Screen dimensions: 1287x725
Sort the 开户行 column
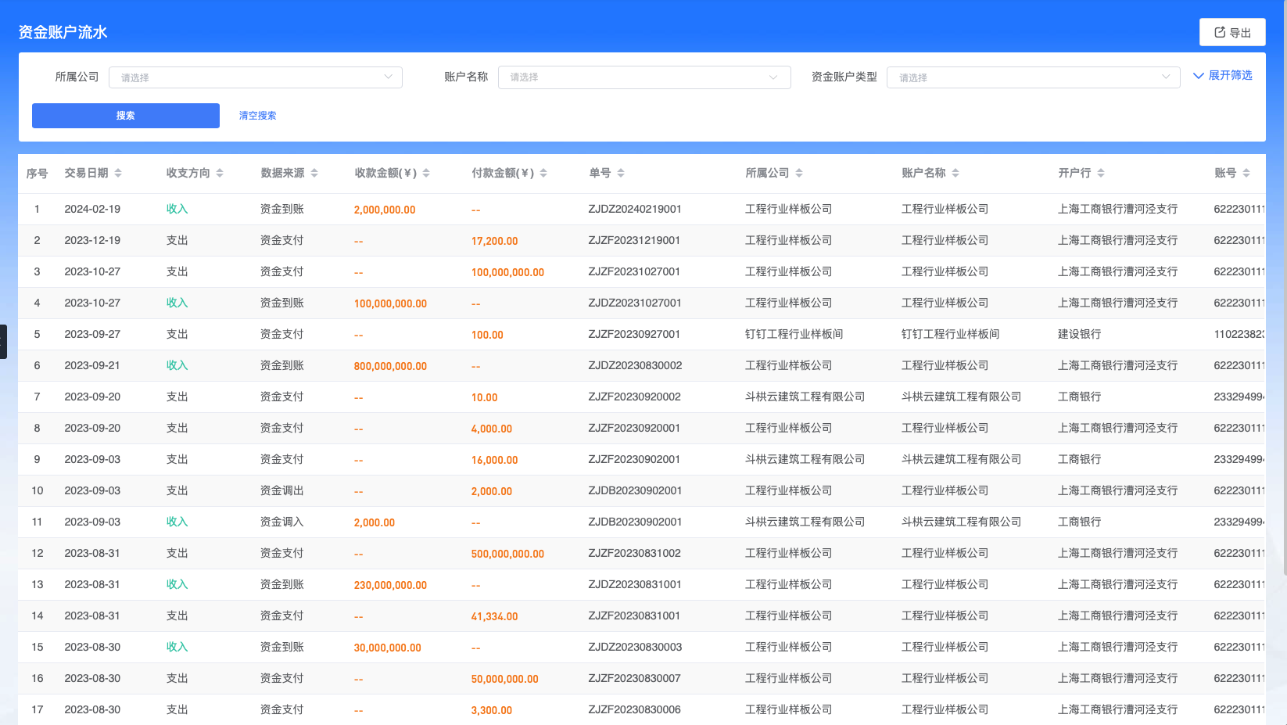coord(1102,173)
